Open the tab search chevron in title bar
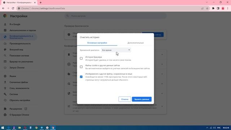 click(x=207, y=3)
